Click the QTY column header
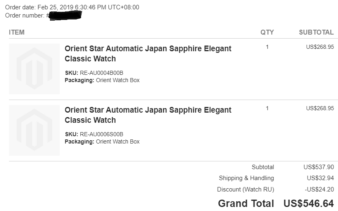Screen dimensions: 338x211 [x=267, y=32]
